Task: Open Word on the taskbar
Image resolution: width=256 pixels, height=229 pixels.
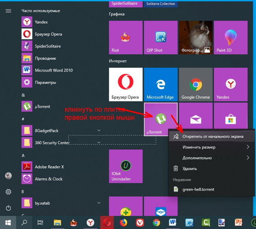Action: tap(173, 222)
